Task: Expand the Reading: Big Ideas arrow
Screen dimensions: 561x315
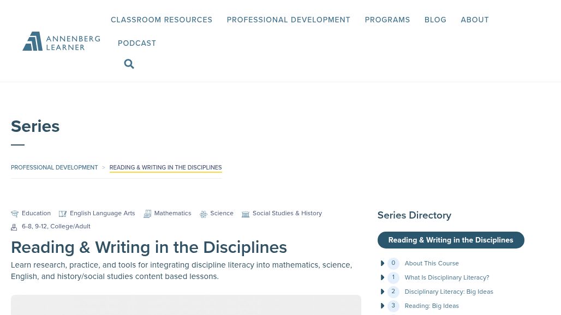Action: pyautogui.click(x=382, y=306)
